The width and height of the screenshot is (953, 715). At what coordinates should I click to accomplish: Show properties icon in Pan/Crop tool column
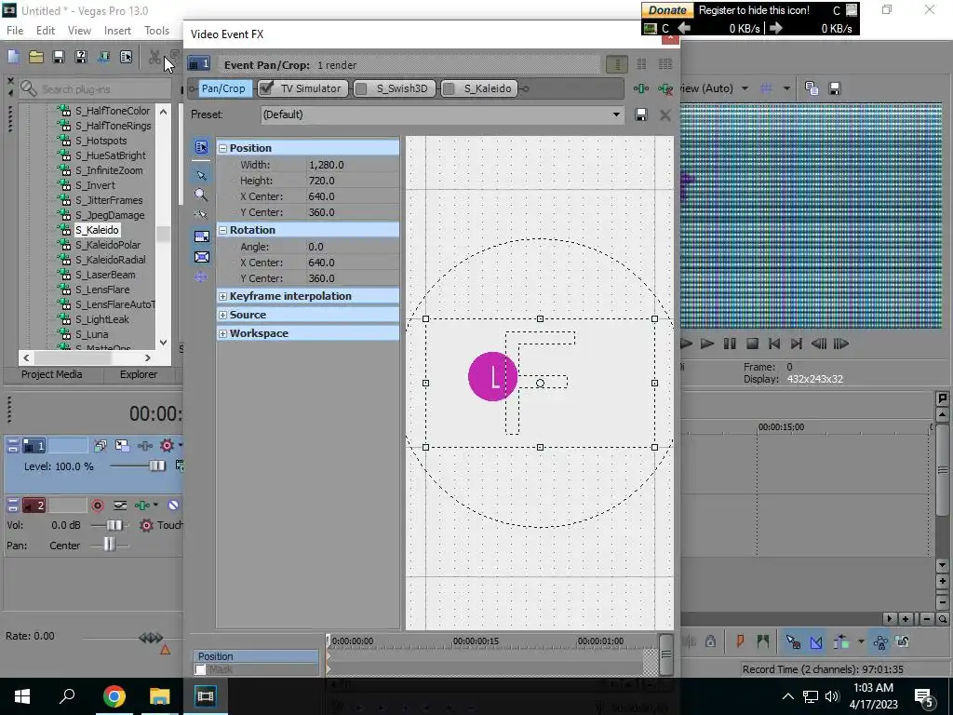201,147
